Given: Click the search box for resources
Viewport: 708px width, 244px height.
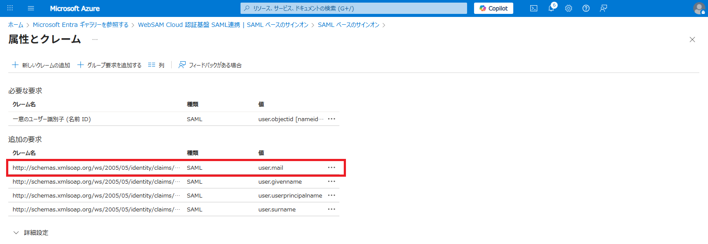Looking at the screenshot, I should (353, 8).
